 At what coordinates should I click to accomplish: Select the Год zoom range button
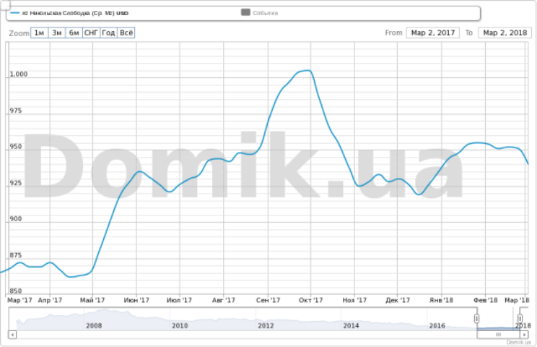click(108, 33)
